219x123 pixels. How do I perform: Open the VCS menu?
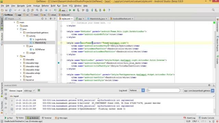coord(71,6)
